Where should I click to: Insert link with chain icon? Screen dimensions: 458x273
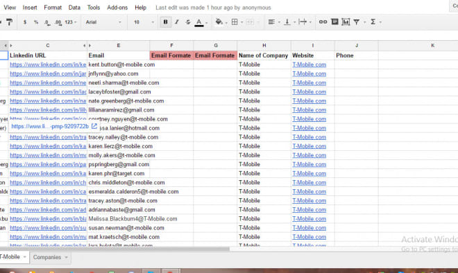pos(323,22)
